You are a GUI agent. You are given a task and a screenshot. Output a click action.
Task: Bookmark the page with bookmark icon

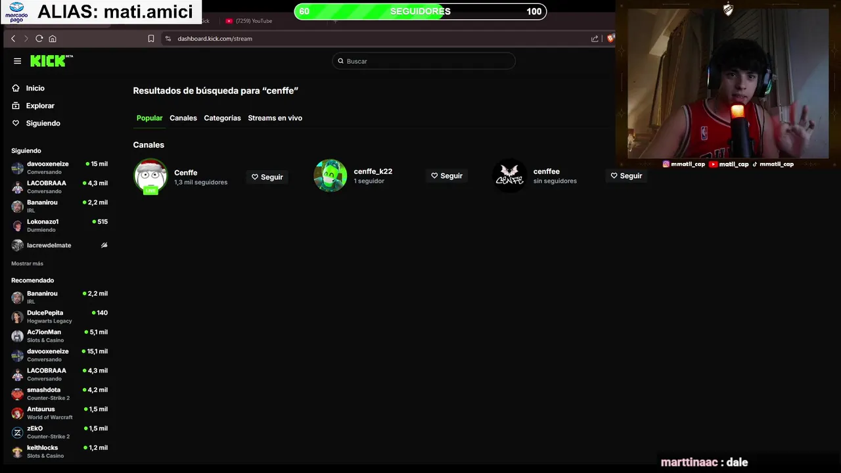[151, 39]
